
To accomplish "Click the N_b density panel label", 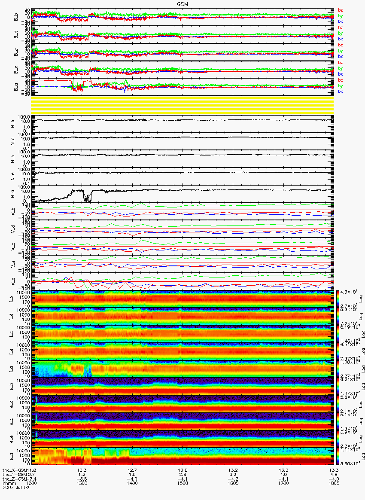I will pyautogui.click(x=13, y=124).
